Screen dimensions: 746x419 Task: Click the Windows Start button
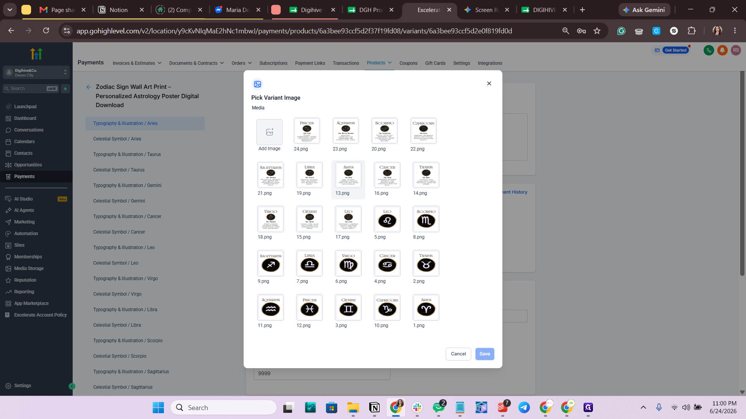158,407
